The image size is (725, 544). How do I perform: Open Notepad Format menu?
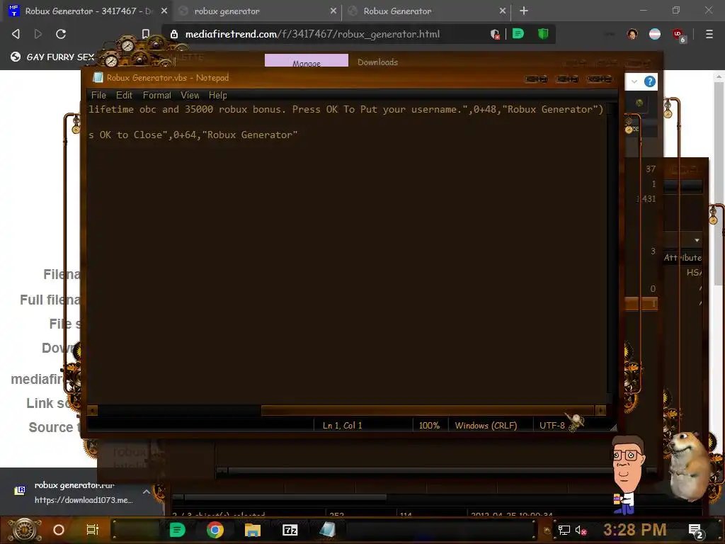point(156,96)
